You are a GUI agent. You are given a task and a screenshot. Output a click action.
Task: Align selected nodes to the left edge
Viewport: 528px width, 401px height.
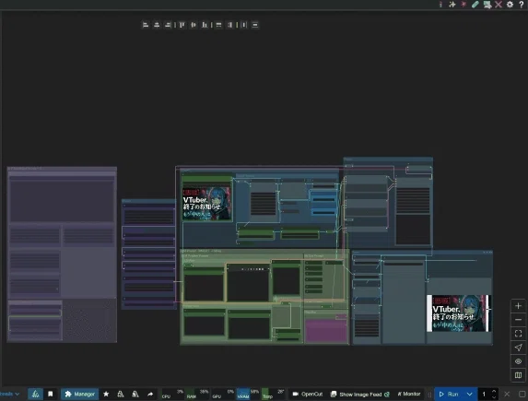[x=146, y=25]
